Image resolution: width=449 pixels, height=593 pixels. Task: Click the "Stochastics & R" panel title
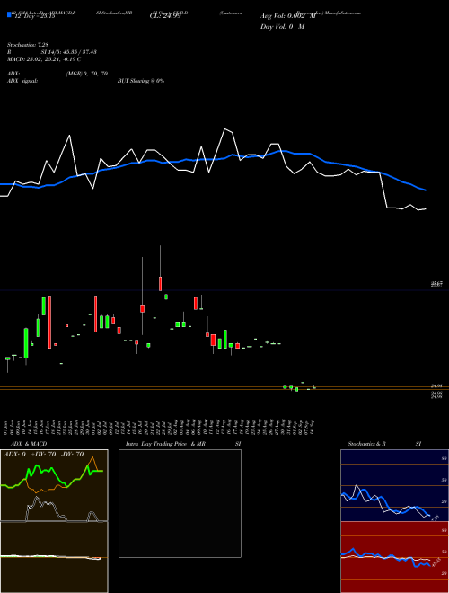point(366,444)
